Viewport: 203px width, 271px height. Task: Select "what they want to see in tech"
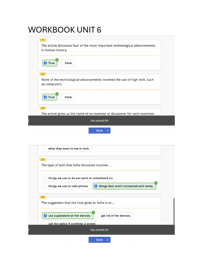pyautogui.click(x=67, y=149)
